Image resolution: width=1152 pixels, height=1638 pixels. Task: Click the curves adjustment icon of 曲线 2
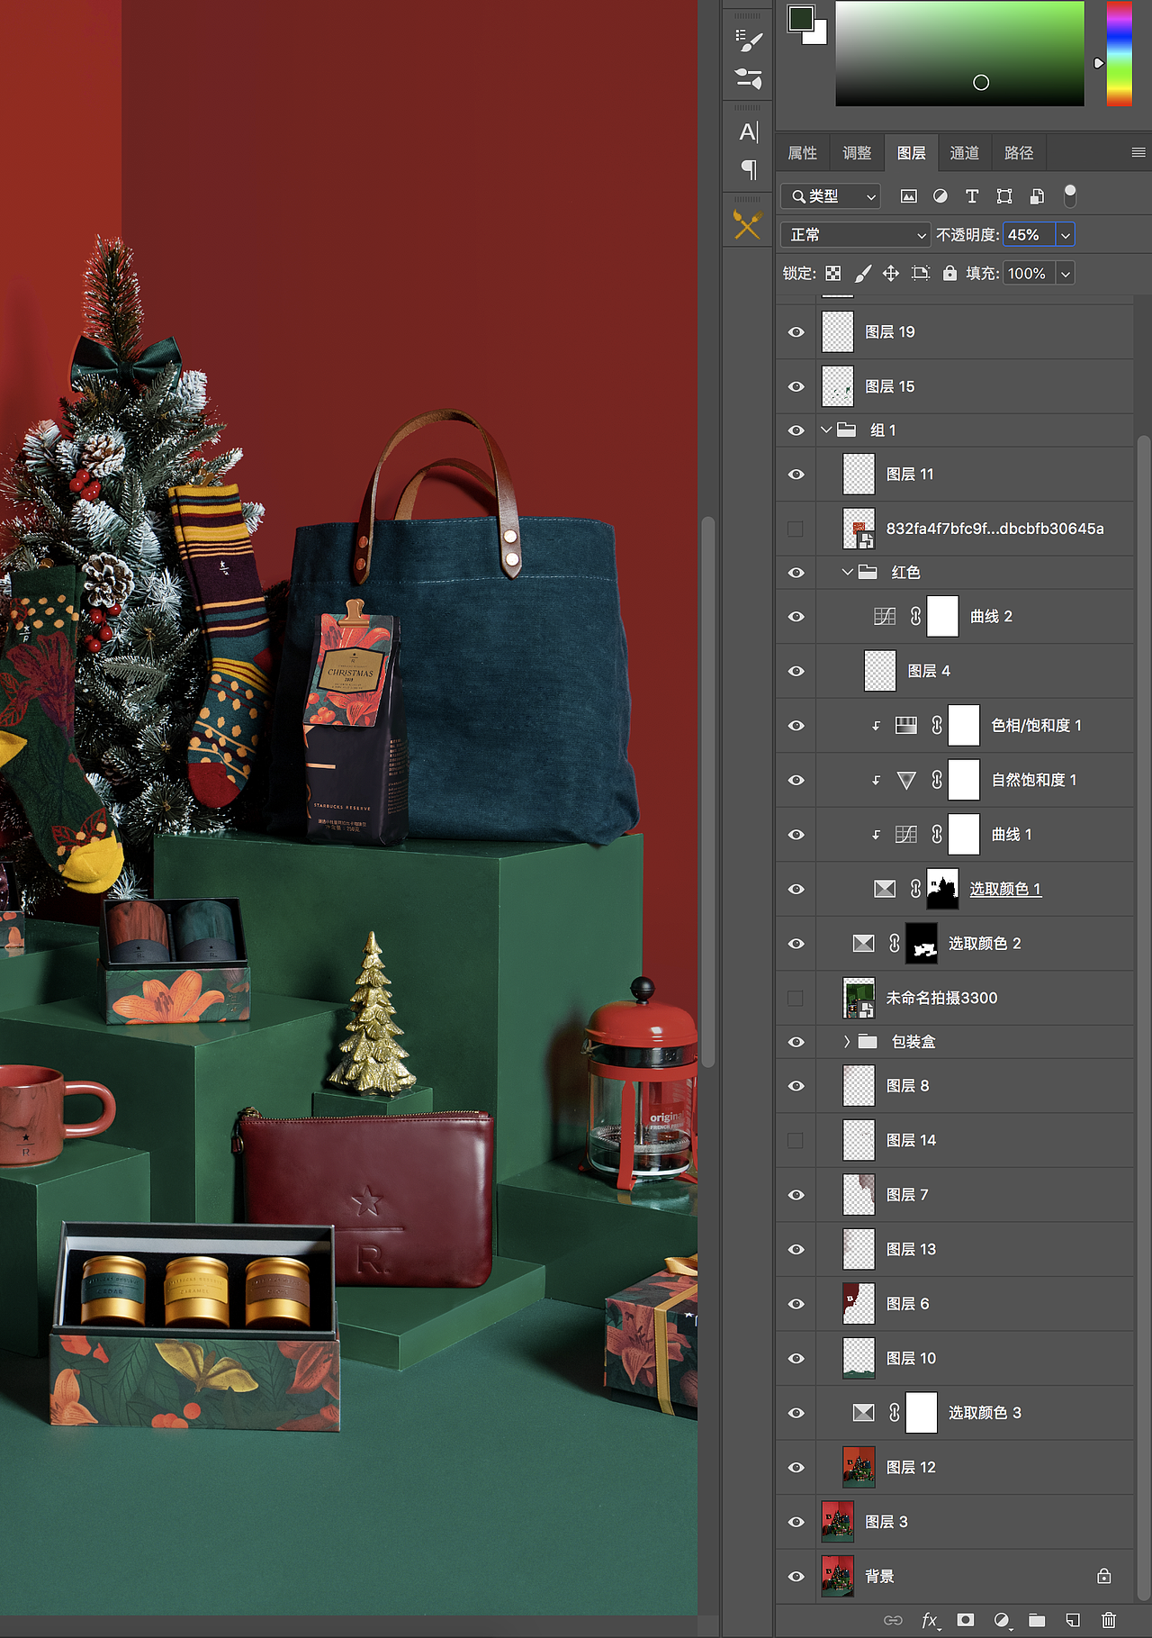[885, 617]
